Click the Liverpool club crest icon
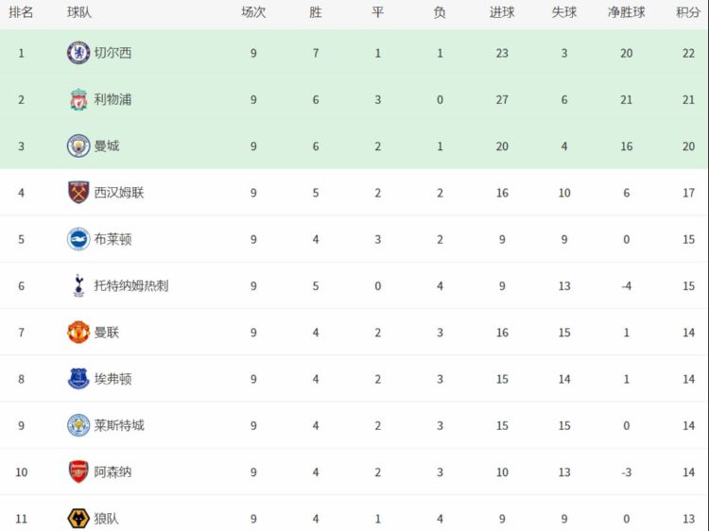 (x=78, y=99)
